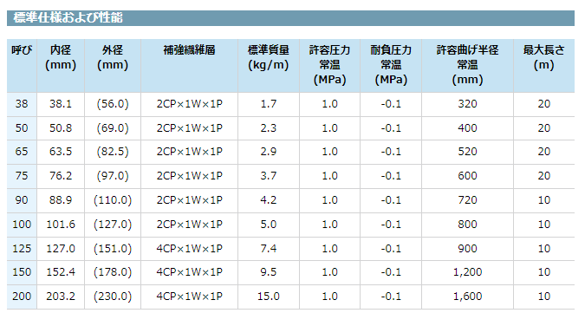Screen dimensions: 585x313
Task: Click the 4CP×1W×1P cell in row 125
Action: click(189, 249)
